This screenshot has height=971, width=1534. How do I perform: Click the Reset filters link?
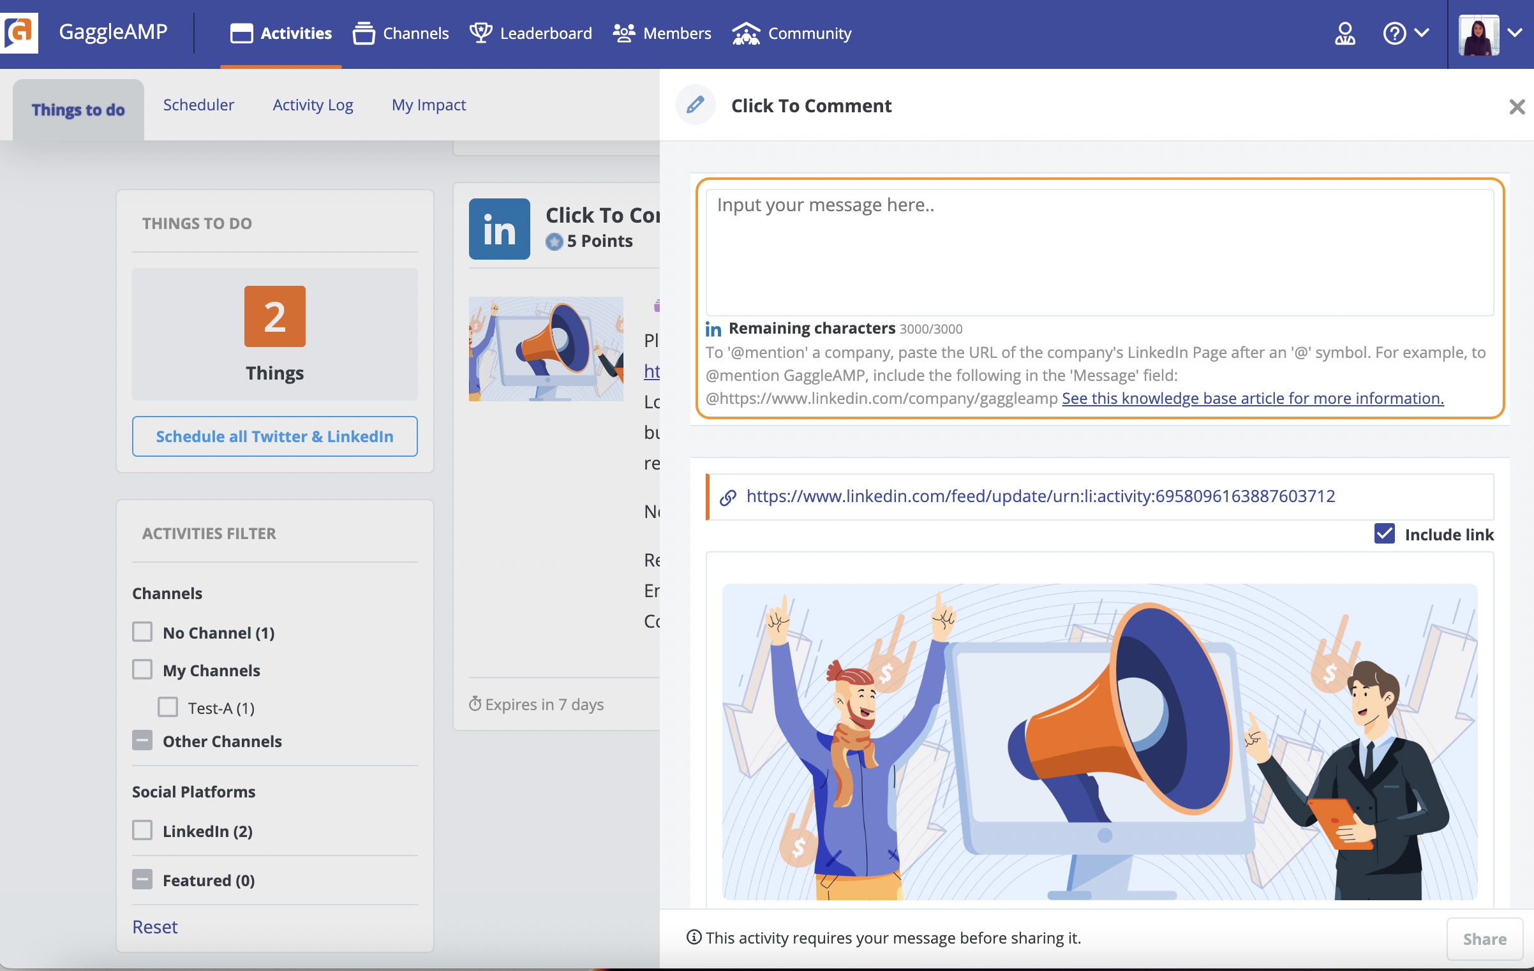point(155,927)
